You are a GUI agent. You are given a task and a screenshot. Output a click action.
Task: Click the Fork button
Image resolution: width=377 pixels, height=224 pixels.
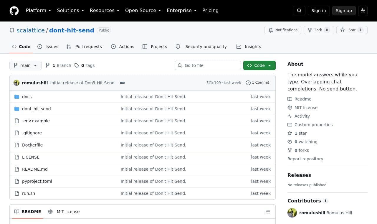319,30
